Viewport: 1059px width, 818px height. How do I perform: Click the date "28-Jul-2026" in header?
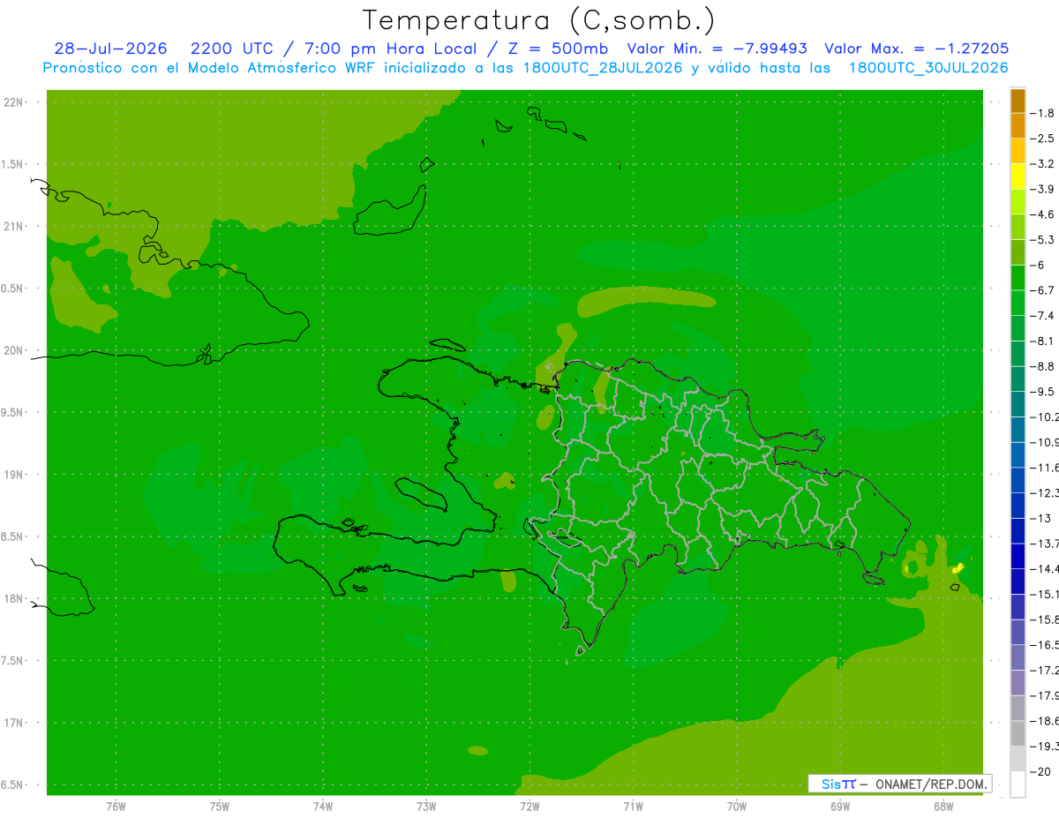(x=110, y=49)
